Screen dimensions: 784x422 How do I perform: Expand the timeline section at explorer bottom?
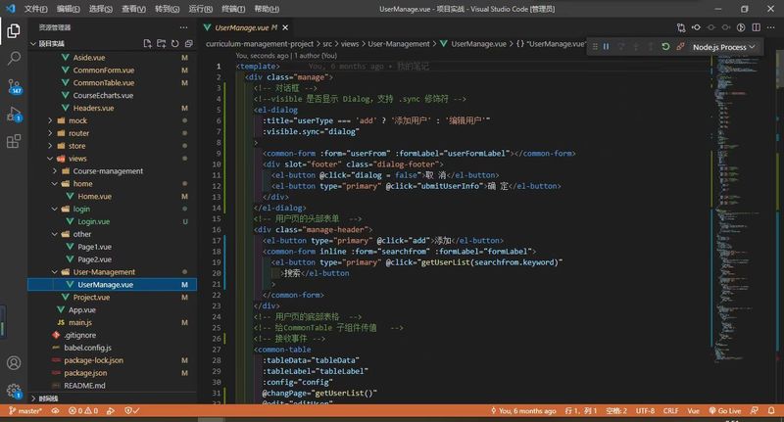point(113,399)
